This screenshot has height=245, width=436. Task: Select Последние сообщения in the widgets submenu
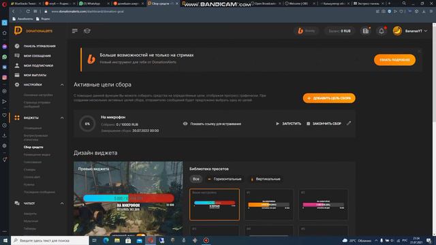coord(40,192)
